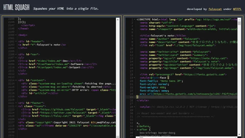Click the 'HTTP error:' code line
245x138 pixels.
pyautogui.click(x=68, y=90)
